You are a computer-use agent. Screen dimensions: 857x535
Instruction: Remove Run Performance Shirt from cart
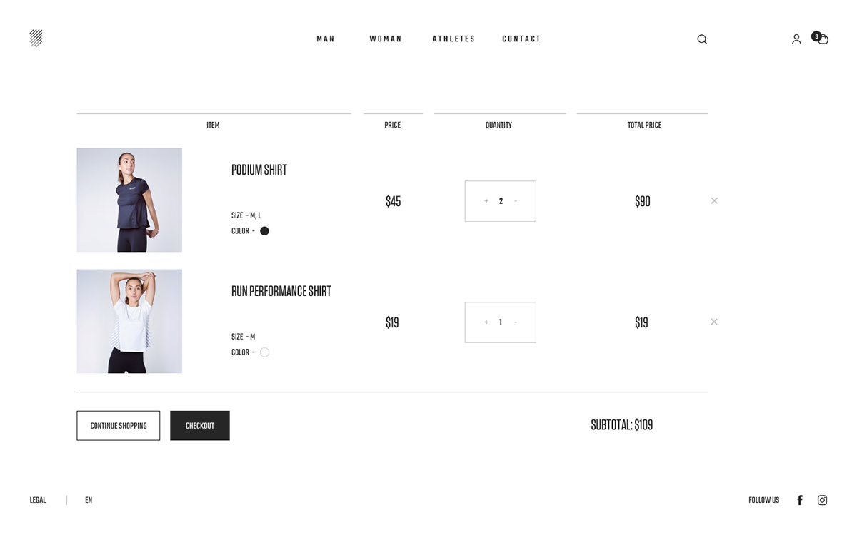714,322
